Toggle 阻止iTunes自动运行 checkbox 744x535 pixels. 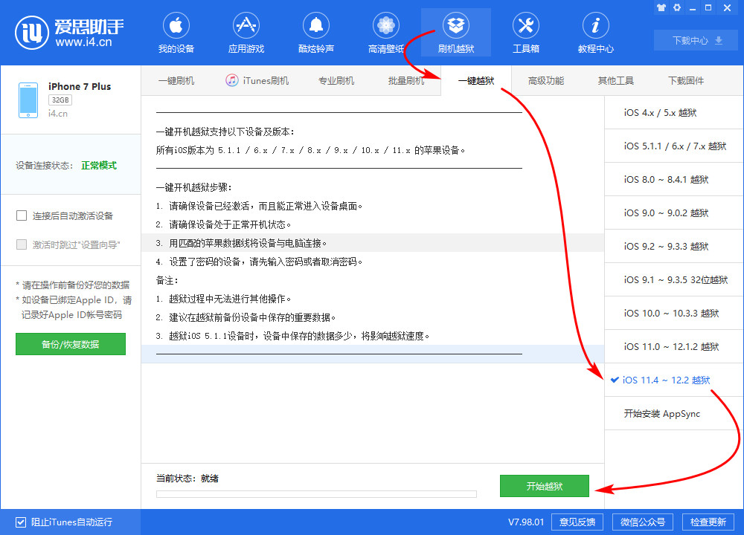pyautogui.click(x=21, y=522)
